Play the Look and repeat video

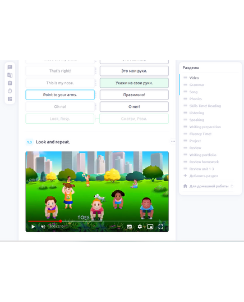pyautogui.click(x=33, y=227)
